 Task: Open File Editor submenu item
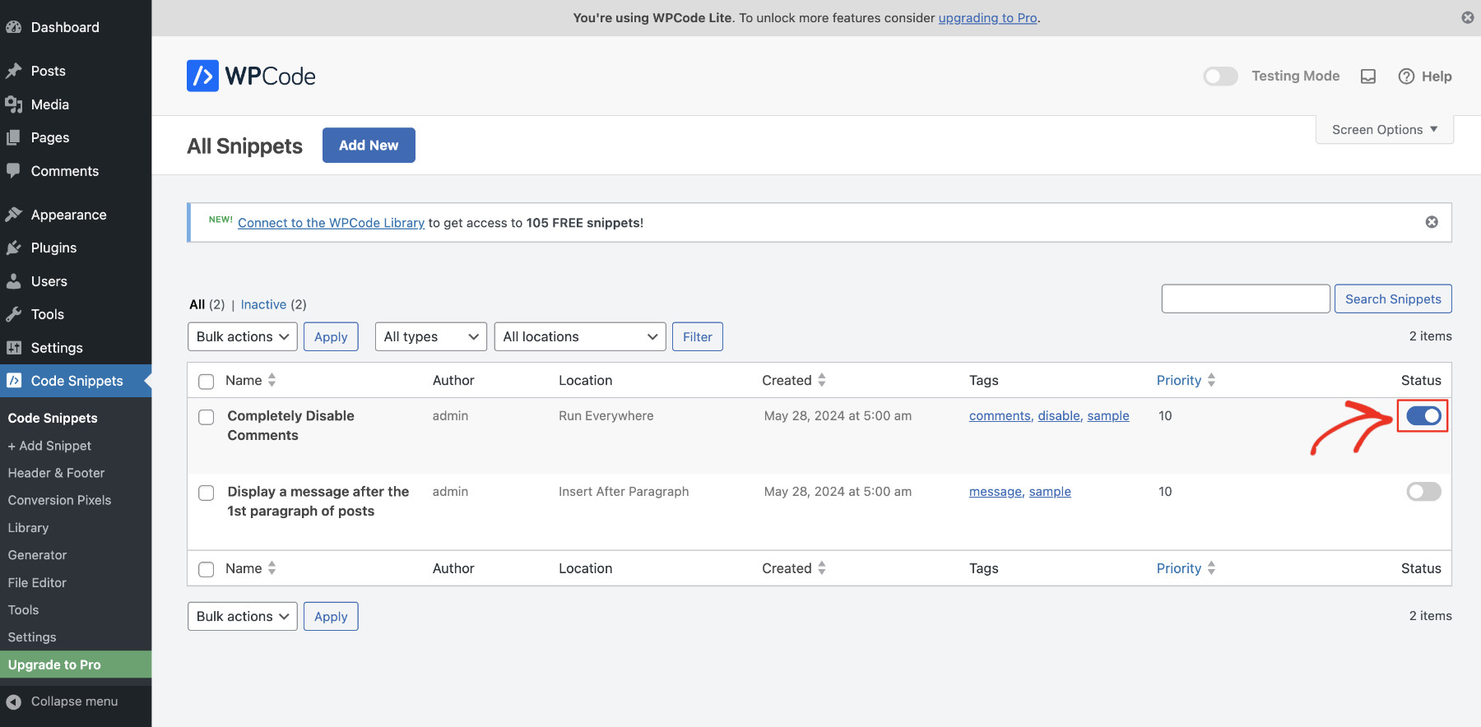(37, 582)
